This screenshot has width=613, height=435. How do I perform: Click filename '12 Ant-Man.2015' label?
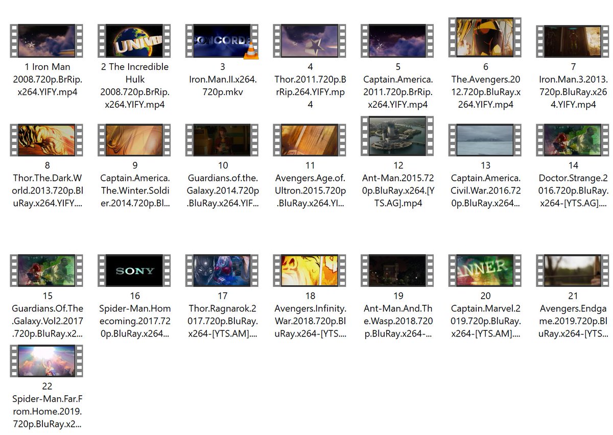pyautogui.click(x=398, y=184)
